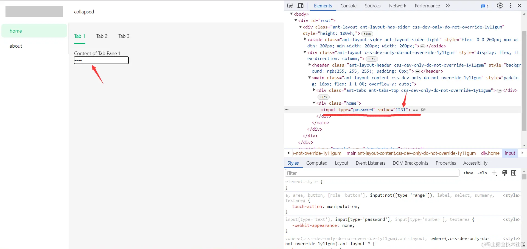
Task: Toggle the rendering emulations paintbrush icon
Action: coord(504,173)
